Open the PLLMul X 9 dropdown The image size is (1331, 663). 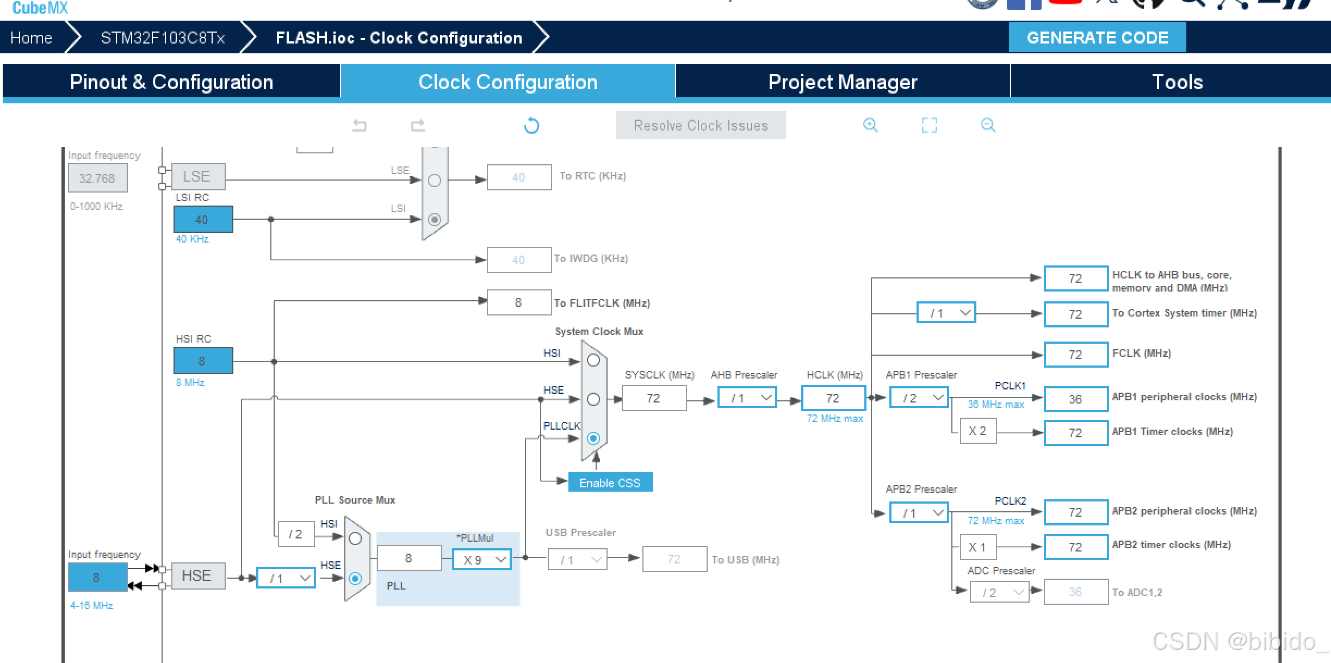[482, 559]
